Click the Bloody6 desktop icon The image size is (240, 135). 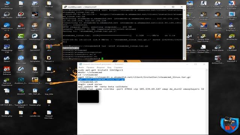(21, 26)
